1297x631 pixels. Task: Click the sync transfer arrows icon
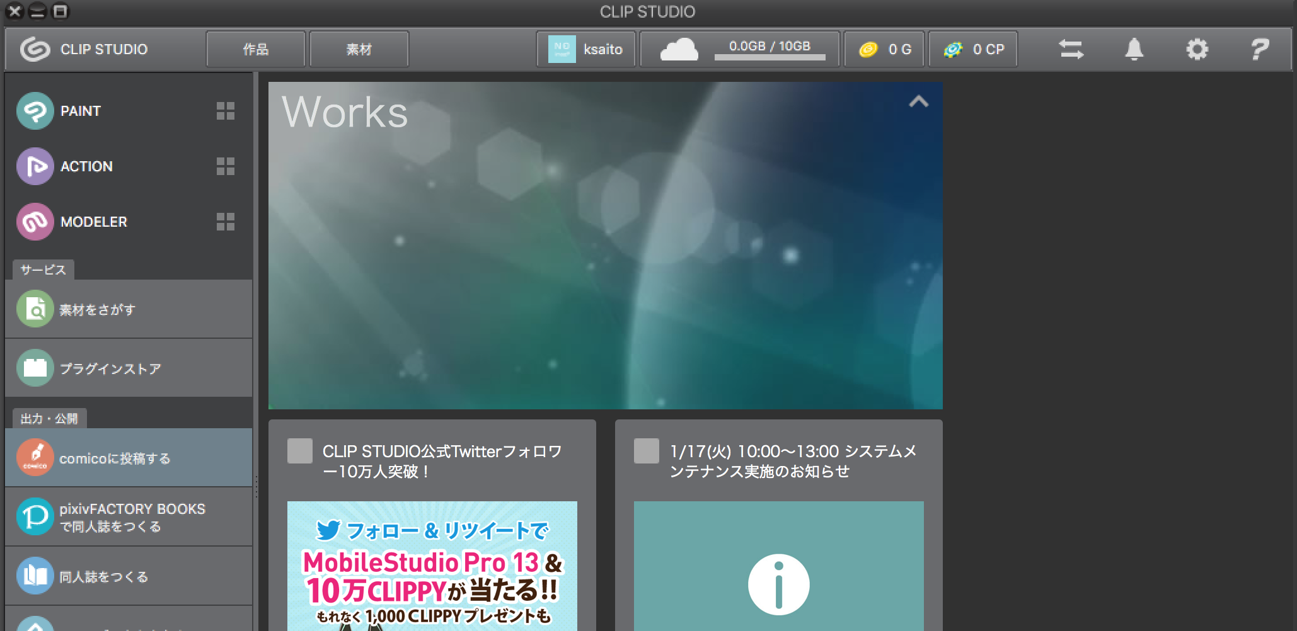click(x=1071, y=49)
